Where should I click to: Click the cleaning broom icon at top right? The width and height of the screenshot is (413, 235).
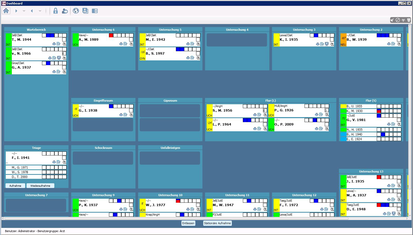[x=392, y=20]
